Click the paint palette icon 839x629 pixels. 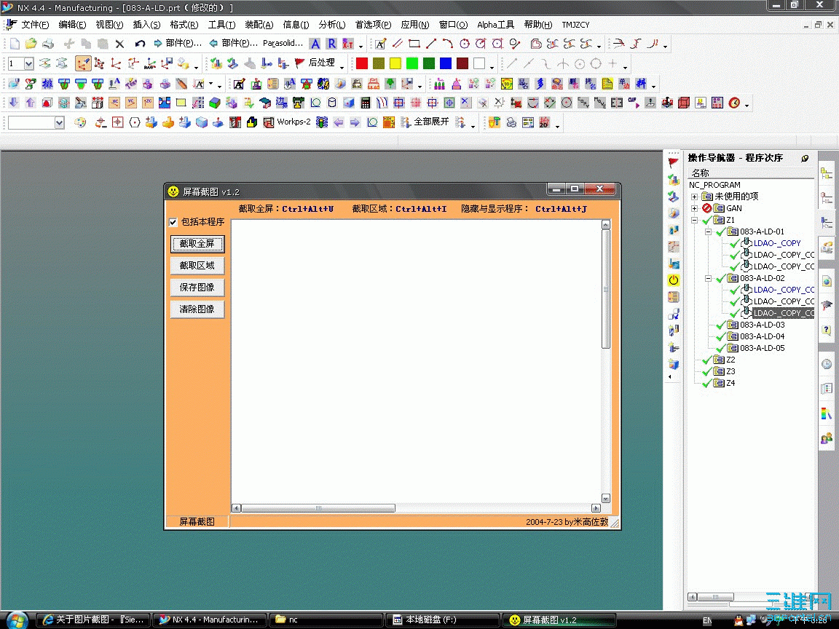[x=81, y=122]
